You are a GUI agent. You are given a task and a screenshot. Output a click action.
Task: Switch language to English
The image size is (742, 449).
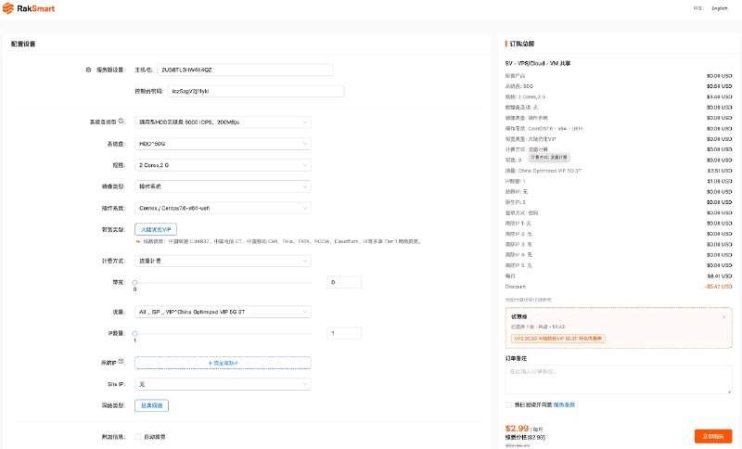click(x=720, y=8)
